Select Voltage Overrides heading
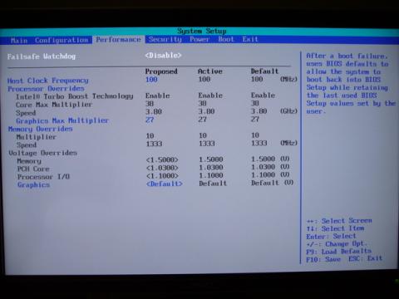The height and width of the screenshot is (299, 399). [42, 153]
